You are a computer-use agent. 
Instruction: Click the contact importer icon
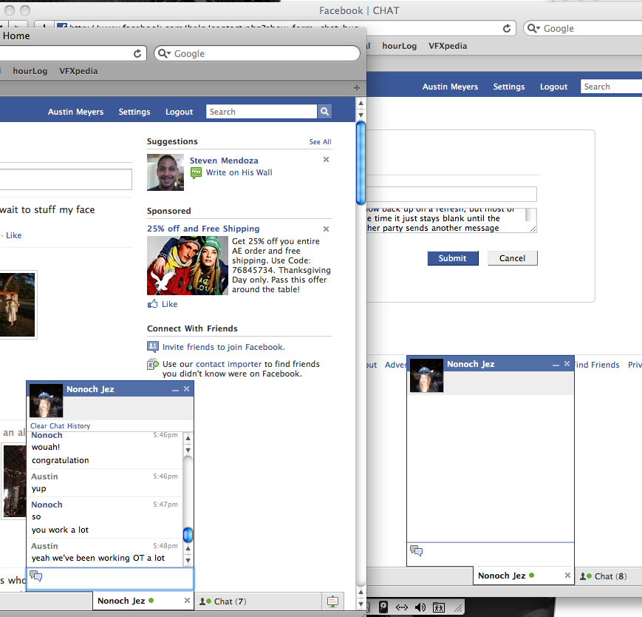[x=153, y=364]
